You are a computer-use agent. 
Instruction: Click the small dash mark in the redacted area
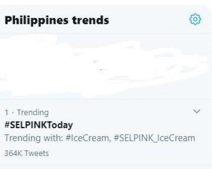pos(101,70)
